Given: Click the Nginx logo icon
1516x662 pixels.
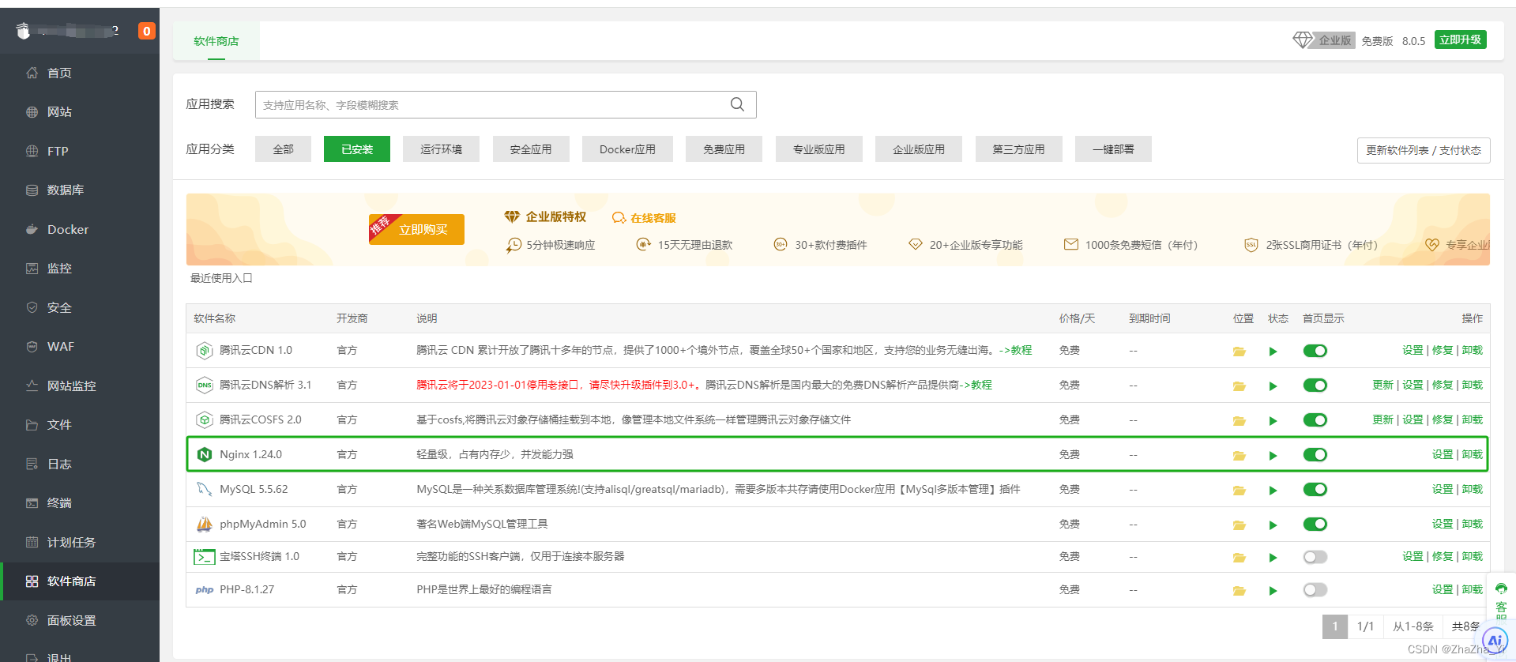Looking at the screenshot, I should (x=205, y=454).
